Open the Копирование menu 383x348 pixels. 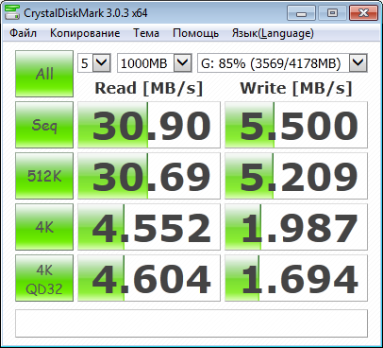(x=85, y=33)
